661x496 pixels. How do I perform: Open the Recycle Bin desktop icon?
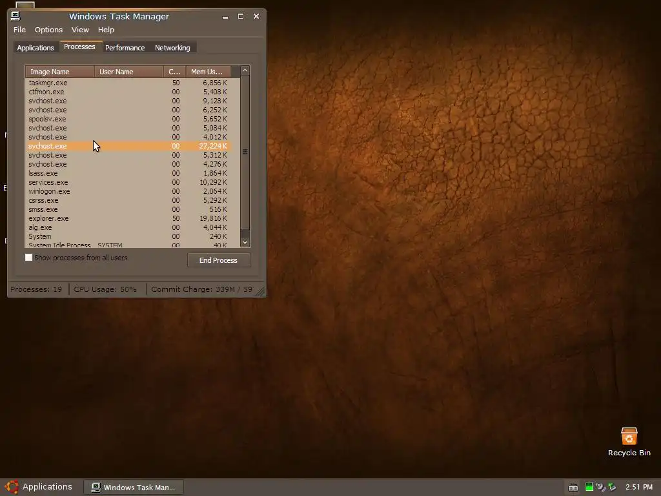tap(629, 442)
